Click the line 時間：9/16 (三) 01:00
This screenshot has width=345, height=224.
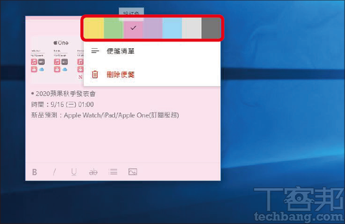pyautogui.click(x=63, y=104)
